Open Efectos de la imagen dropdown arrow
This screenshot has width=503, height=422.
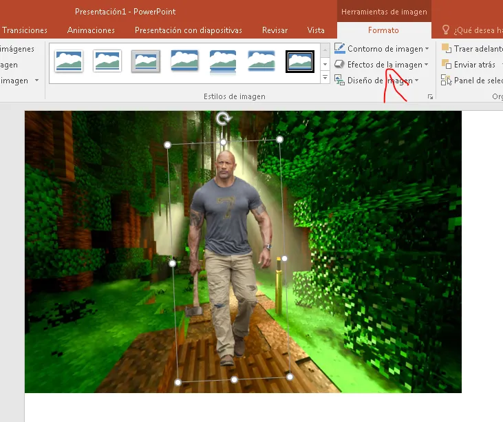427,65
